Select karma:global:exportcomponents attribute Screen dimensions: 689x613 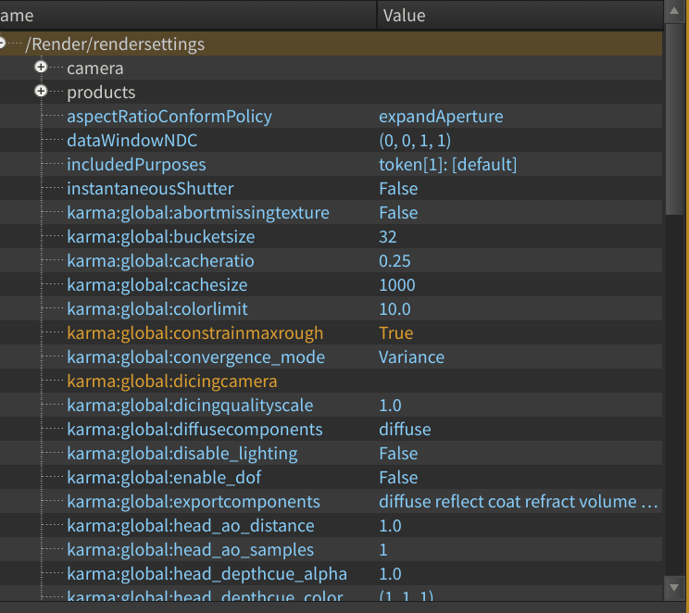(194, 502)
